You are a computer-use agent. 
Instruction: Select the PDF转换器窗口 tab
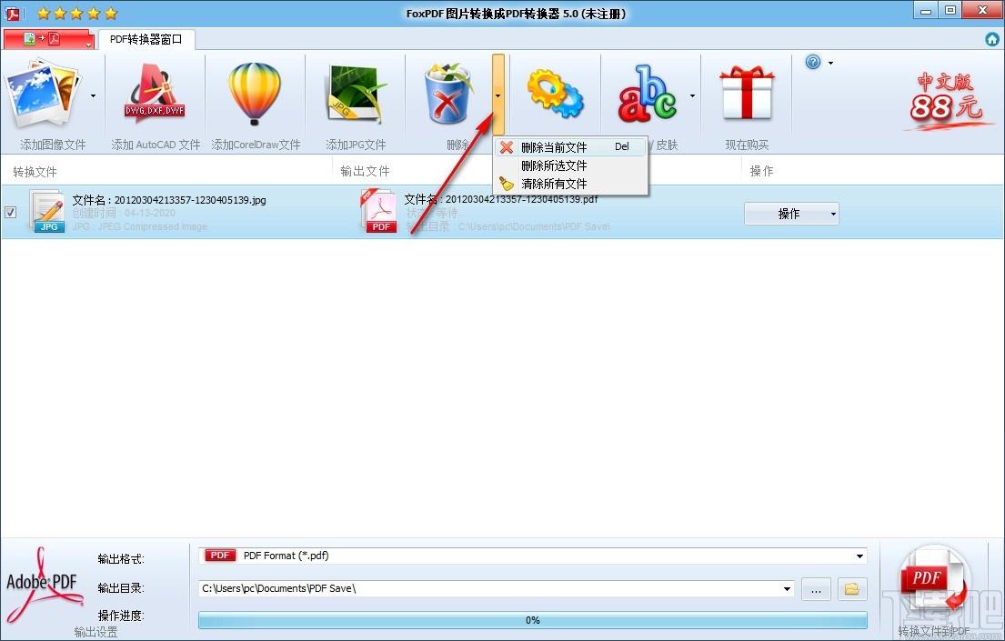pyautogui.click(x=146, y=39)
